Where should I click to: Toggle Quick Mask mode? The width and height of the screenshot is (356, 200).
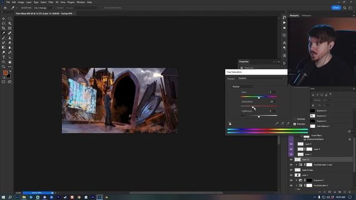pyautogui.click(x=3, y=82)
